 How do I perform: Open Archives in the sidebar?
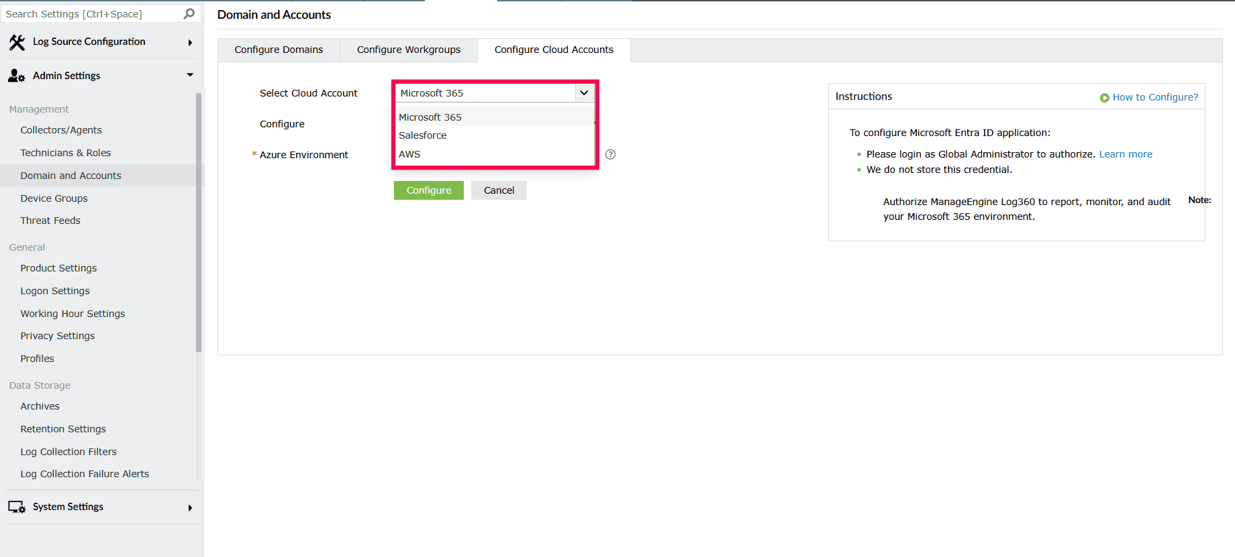40,406
